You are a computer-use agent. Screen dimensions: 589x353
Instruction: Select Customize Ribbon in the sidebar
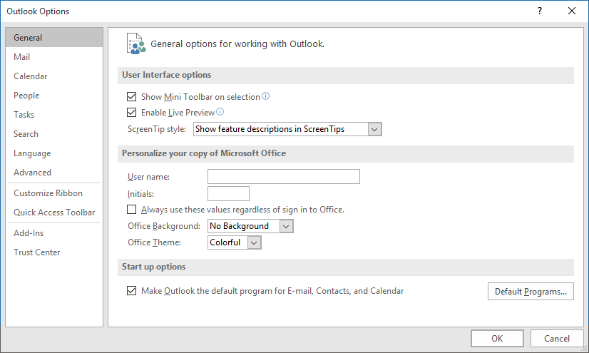click(x=48, y=193)
